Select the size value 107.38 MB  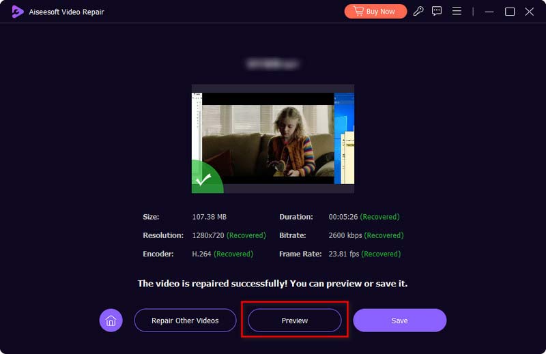click(210, 217)
